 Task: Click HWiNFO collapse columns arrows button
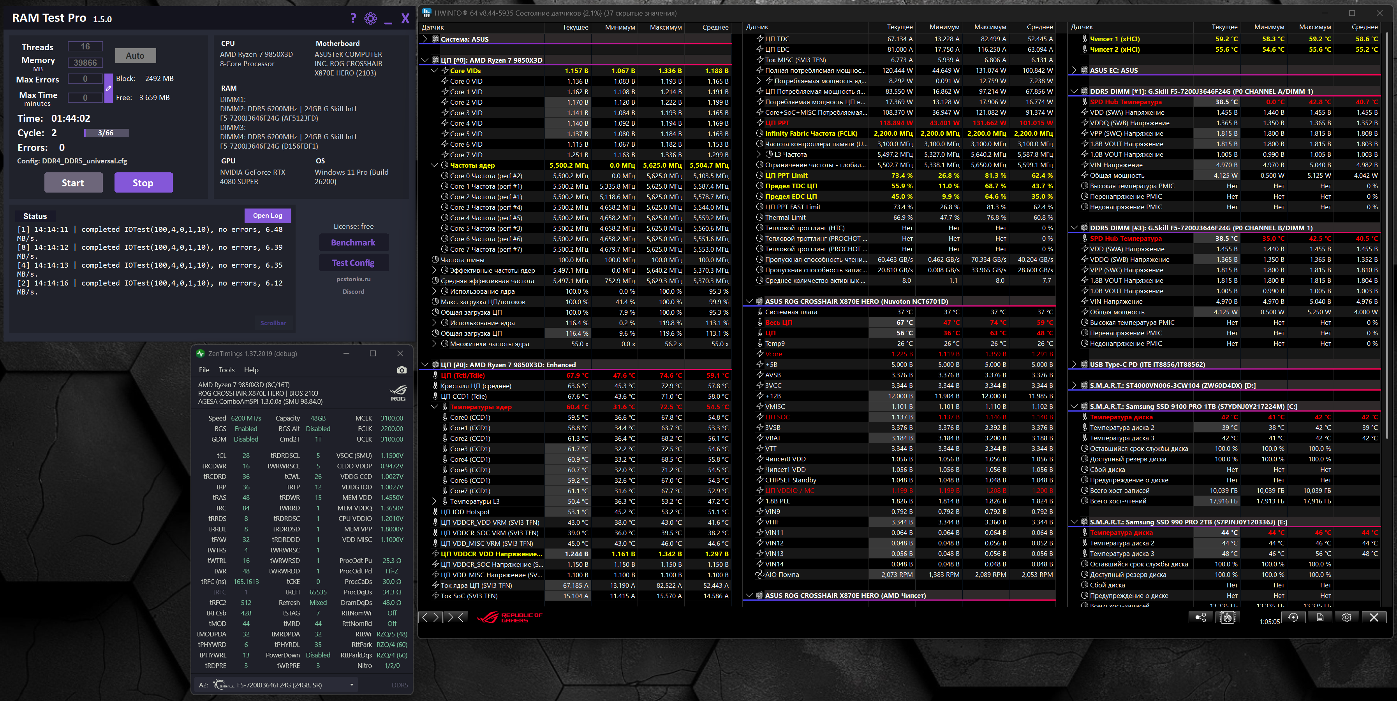click(456, 617)
